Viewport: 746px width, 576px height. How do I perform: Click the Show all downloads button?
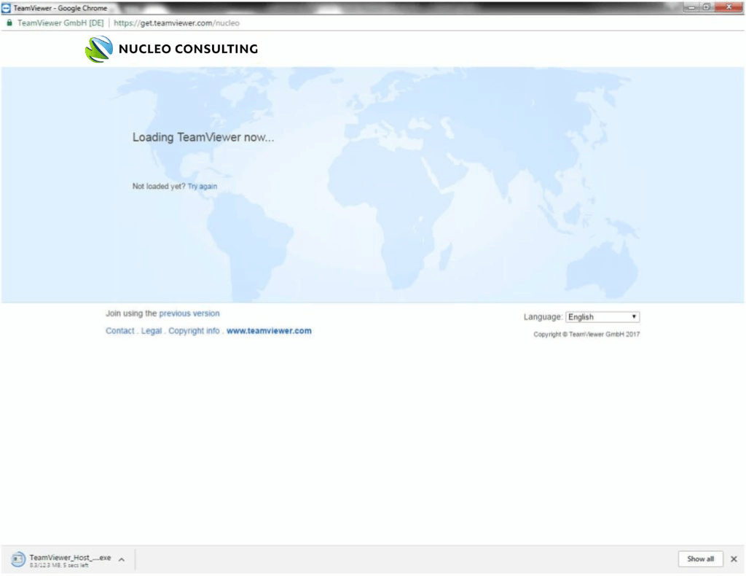point(700,559)
